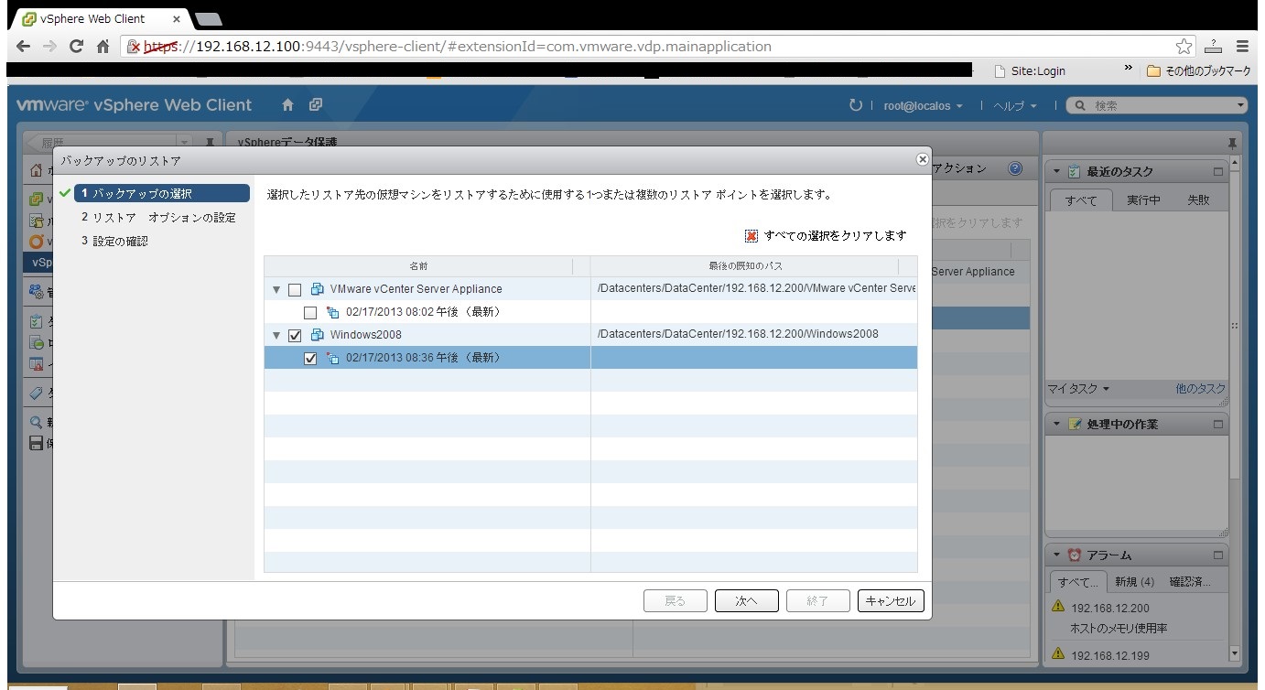Uncheck the Windows2008 checkbox
This screenshot has height=690, width=1265.
[x=294, y=335]
